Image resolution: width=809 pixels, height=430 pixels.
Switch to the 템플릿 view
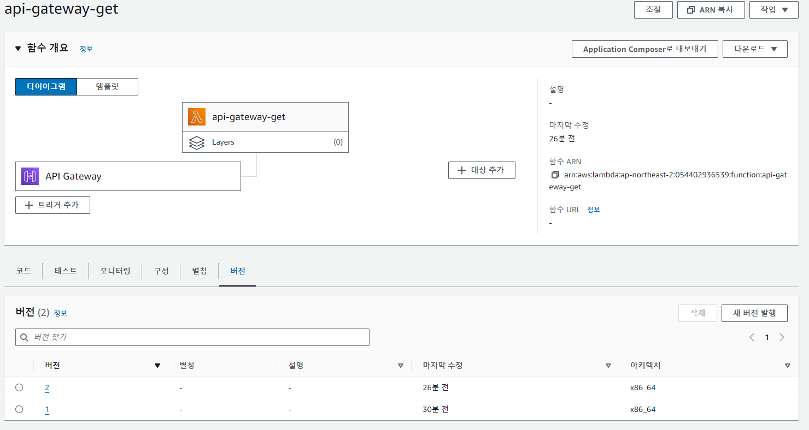(107, 87)
